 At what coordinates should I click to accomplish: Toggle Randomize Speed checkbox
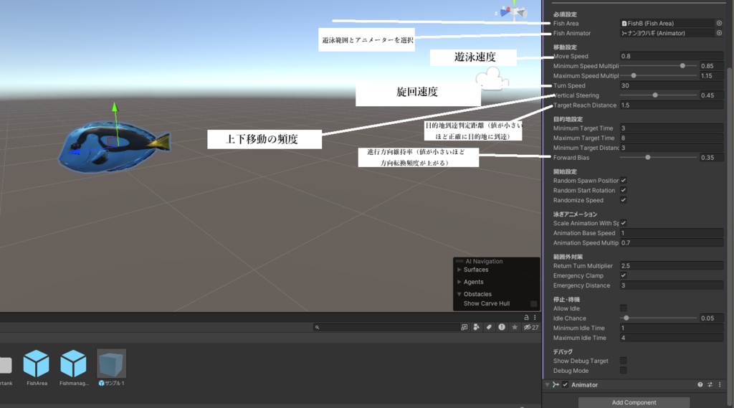coord(623,200)
